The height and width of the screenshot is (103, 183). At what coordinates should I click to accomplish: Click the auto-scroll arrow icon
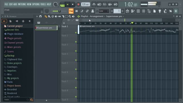76,11
